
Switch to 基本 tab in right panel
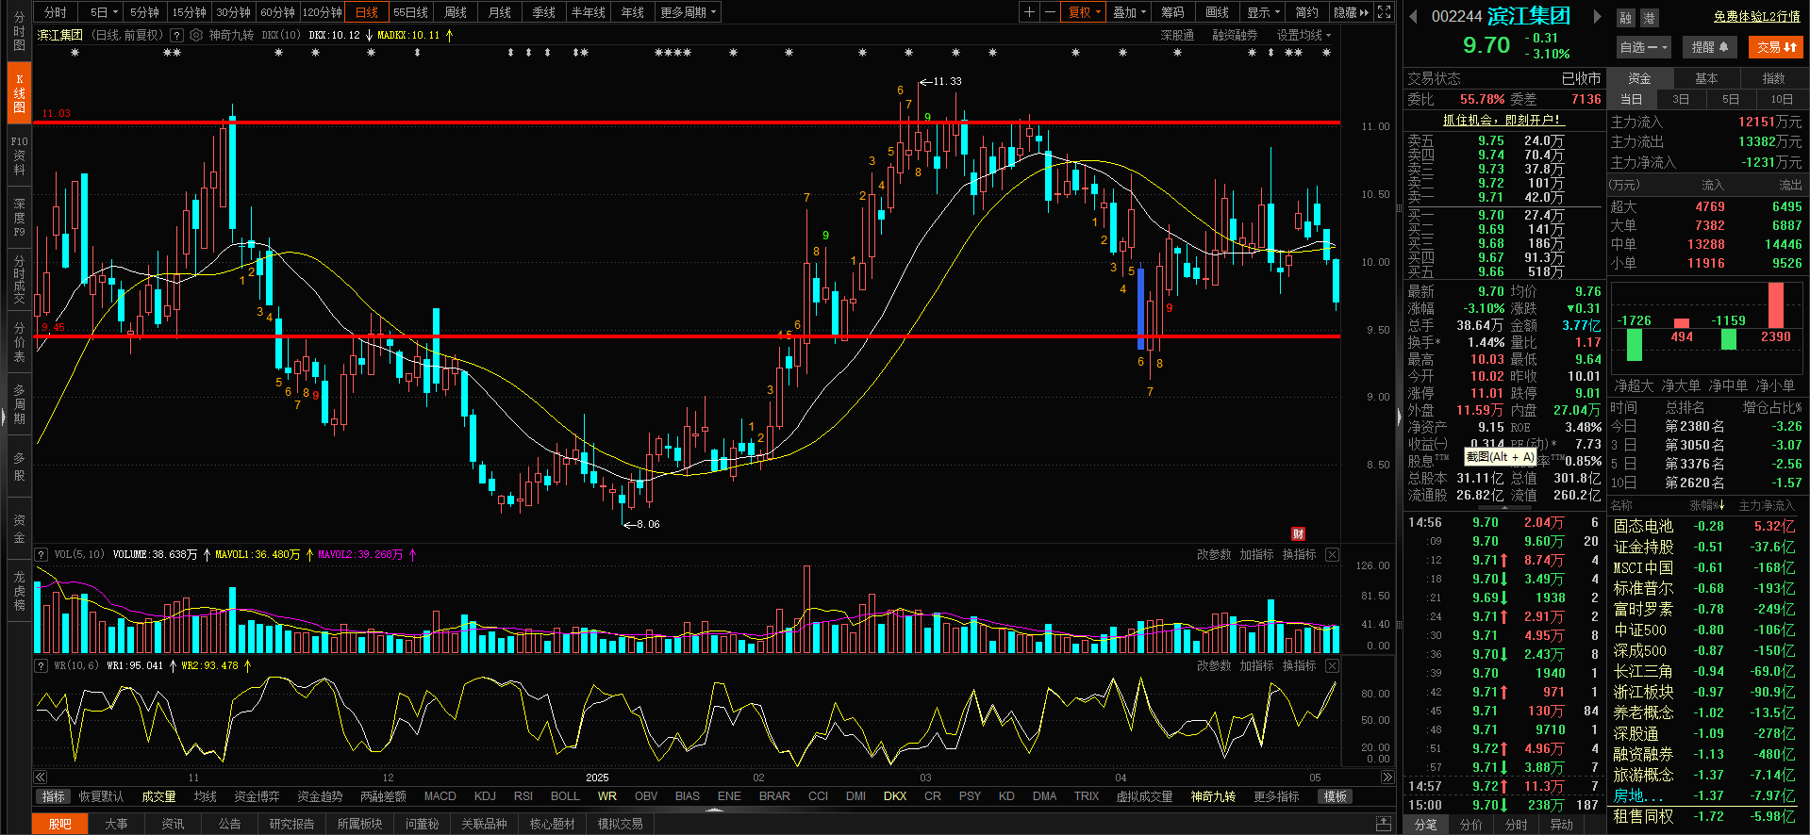click(x=1706, y=78)
